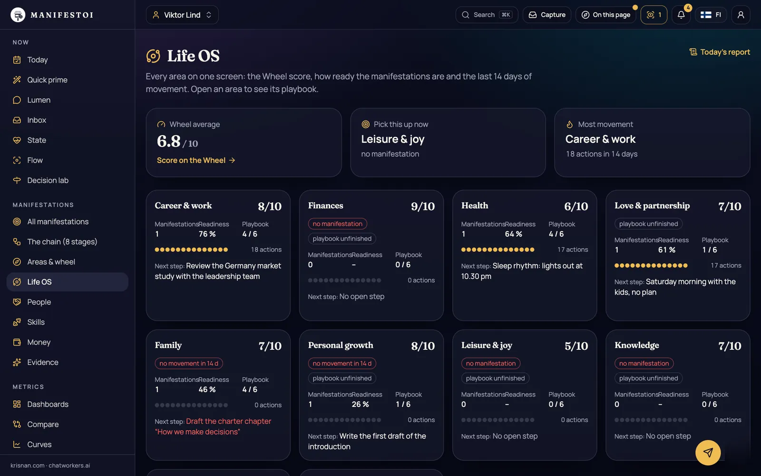
Task: Click Love & partnership 'playbook unfinished' tag
Action: tap(648, 224)
